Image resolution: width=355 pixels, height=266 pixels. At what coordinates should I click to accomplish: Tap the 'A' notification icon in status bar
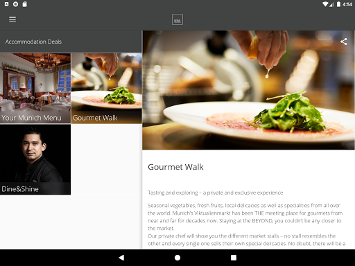(x=6, y=4)
